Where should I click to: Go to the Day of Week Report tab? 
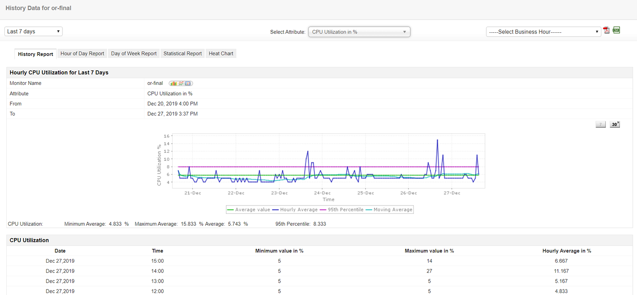pos(134,53)
